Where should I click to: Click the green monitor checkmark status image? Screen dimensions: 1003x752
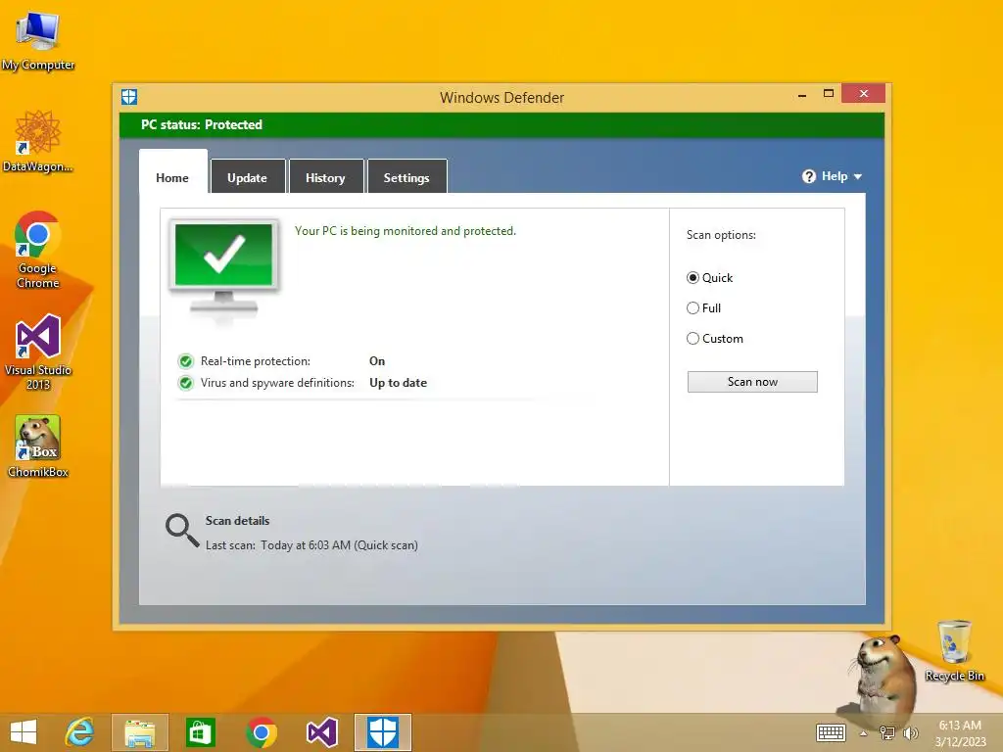click(224, 267)
